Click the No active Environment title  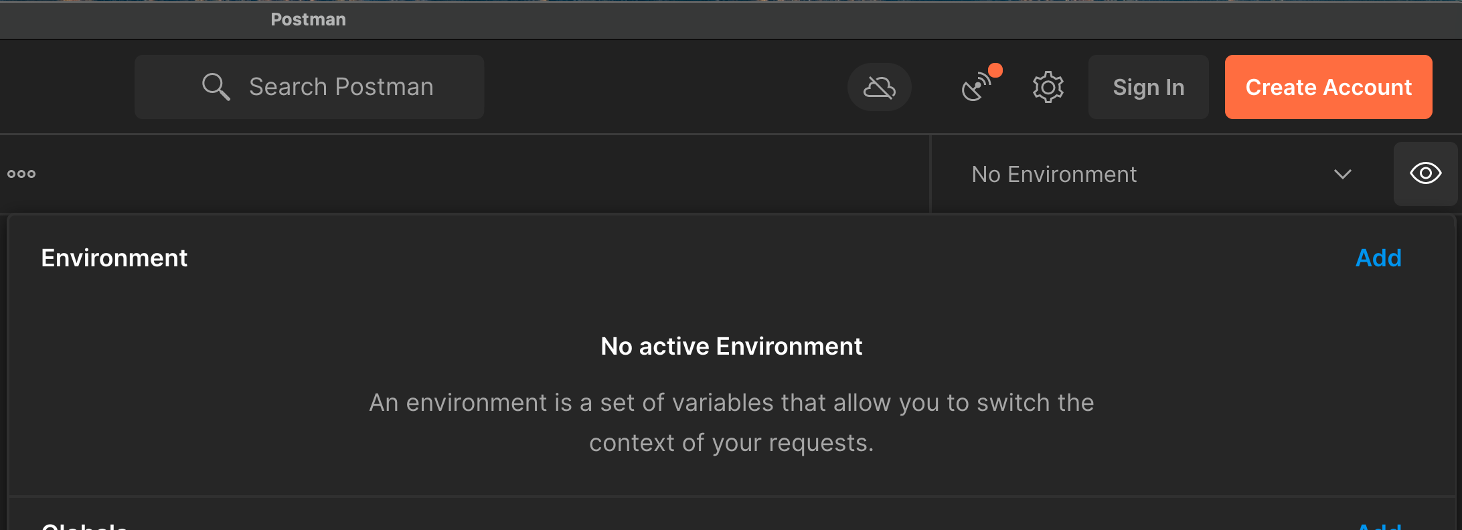coord(731,347)
